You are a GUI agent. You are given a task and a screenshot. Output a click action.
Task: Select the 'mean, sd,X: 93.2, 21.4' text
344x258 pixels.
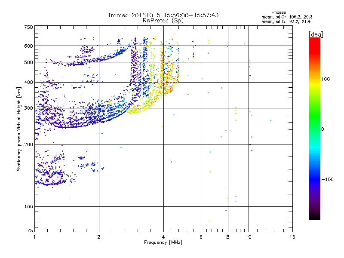[x=286, y=21]
